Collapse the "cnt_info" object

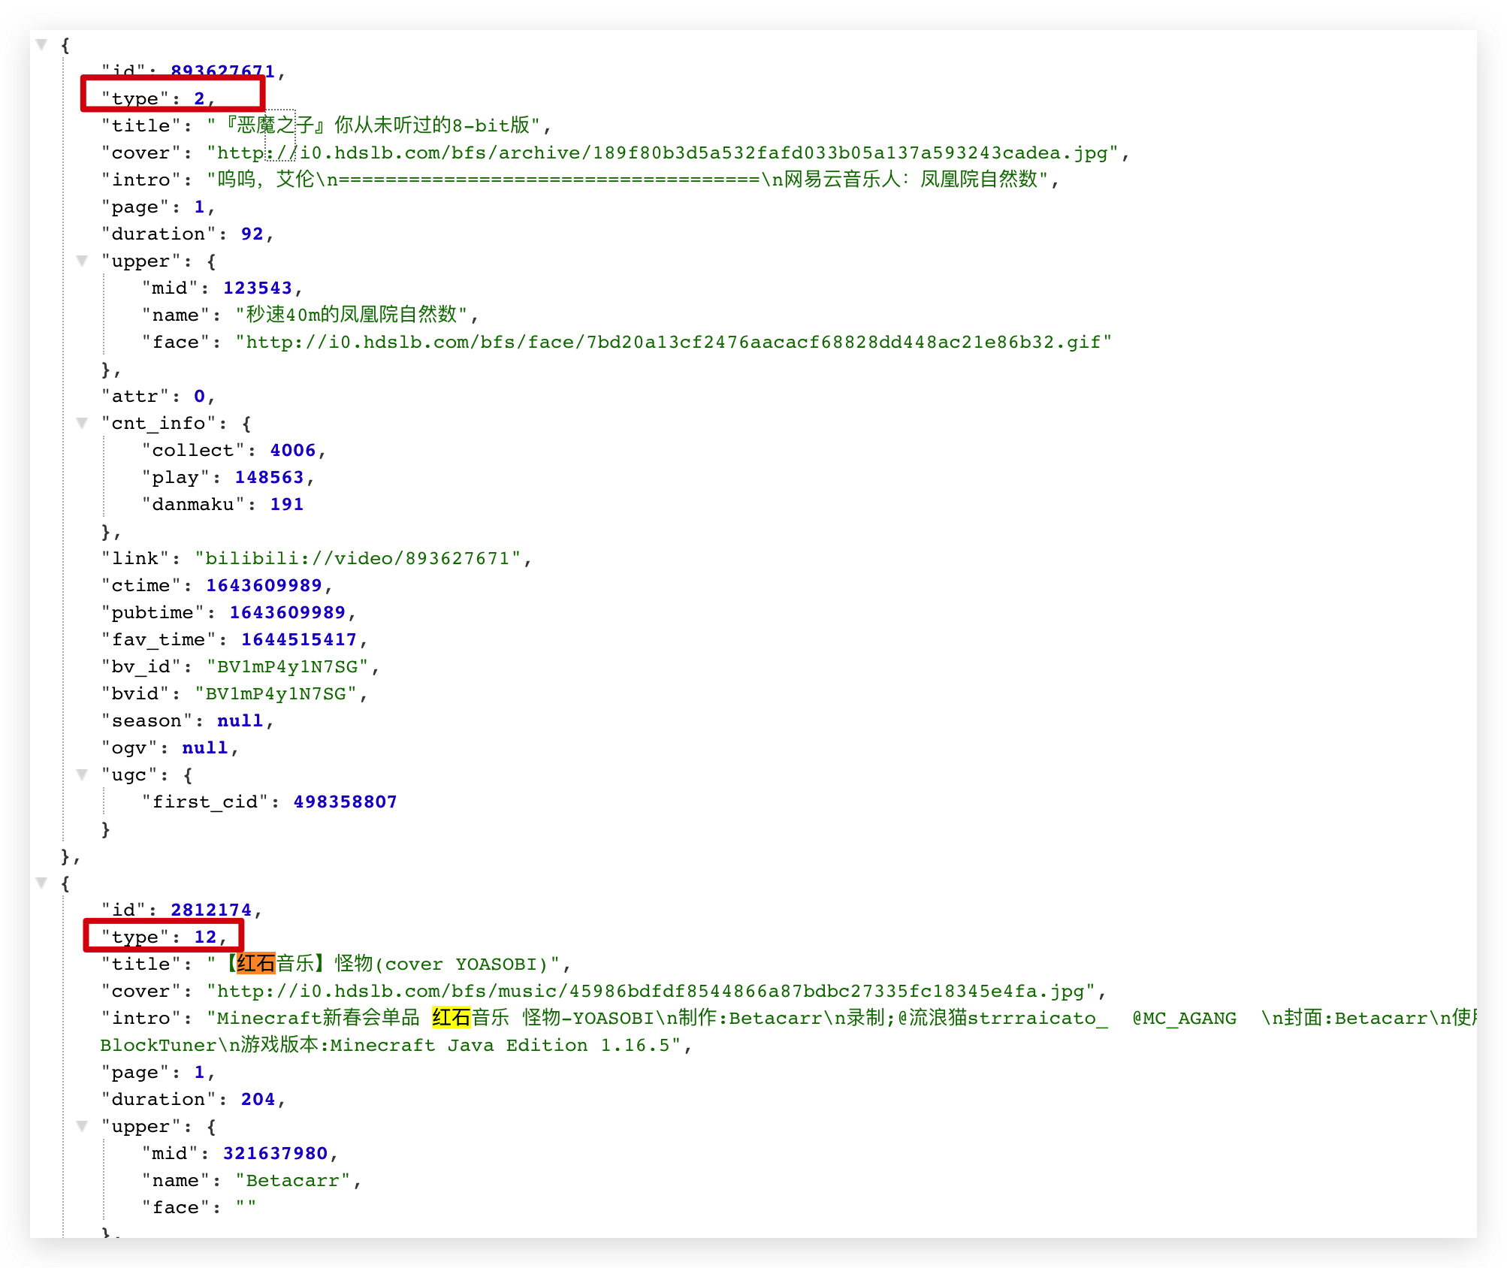pyautogui.click(x=83, y=423)
